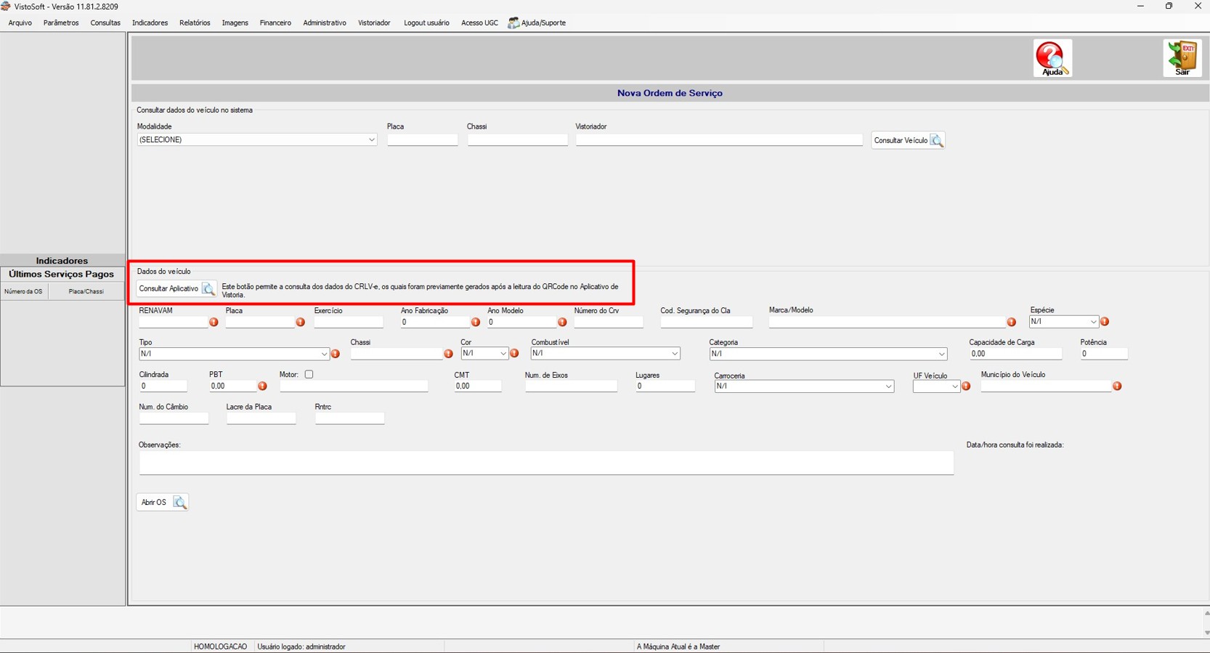Click the Observações text field
1210x653 pixels.
[x=546, y=463]
